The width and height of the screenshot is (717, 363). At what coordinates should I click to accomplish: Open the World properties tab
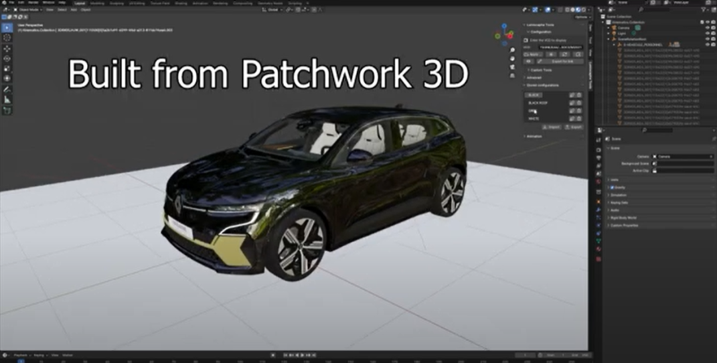point(599,182)
